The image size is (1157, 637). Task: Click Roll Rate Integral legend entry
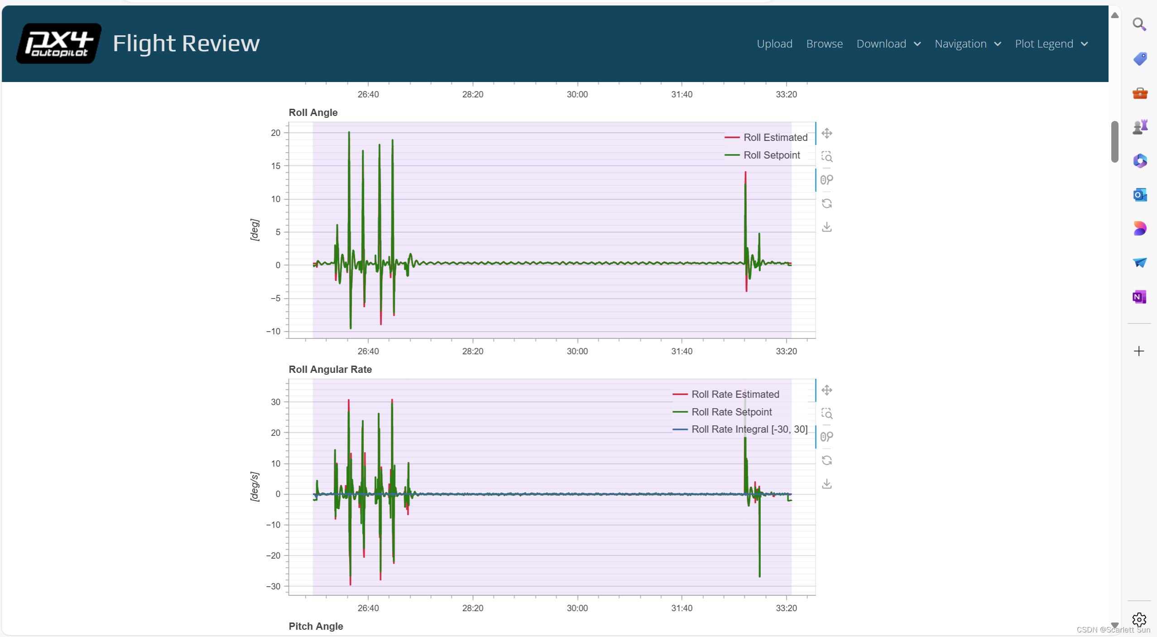pyautogui.click(x=749, y=429)
